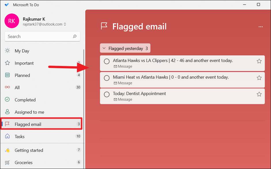The image size is (271, 169).
Task: Click the Message envelope icon under Miami Heat task
Action: pos(115,83)
